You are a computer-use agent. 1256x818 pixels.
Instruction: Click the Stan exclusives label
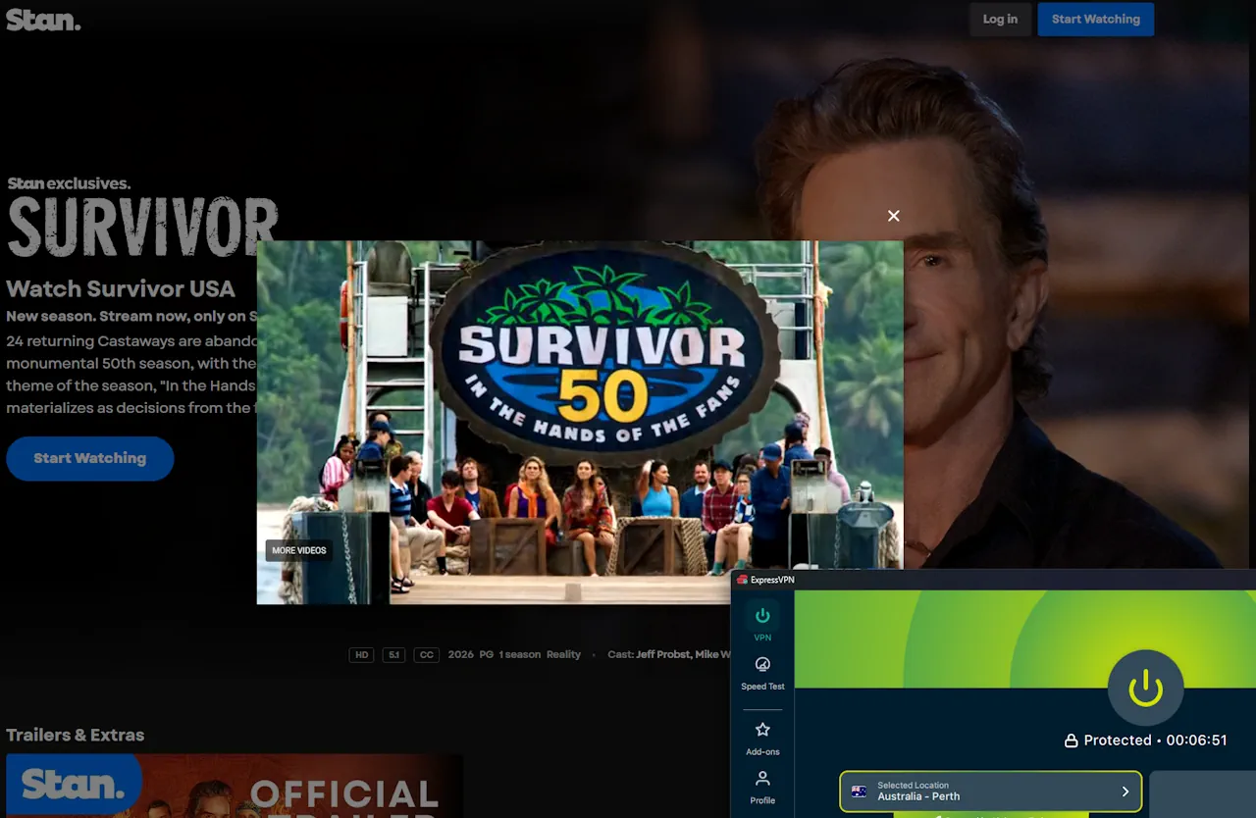[69, 183]
